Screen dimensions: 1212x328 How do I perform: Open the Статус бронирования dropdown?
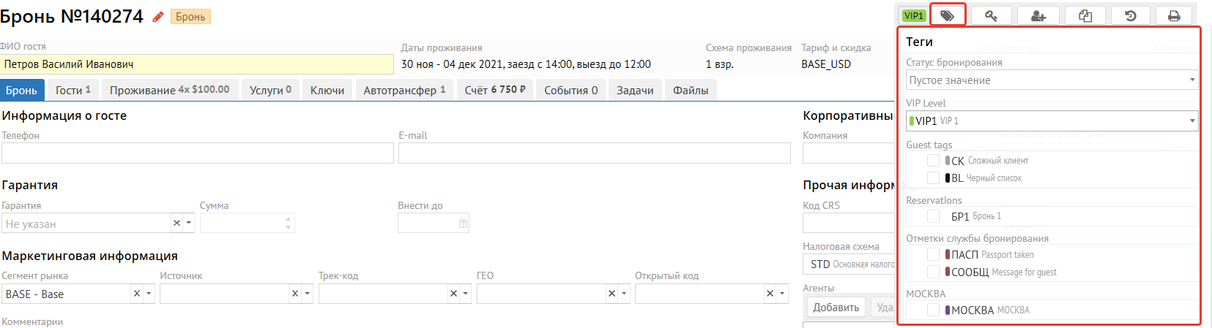[1052, 80]
